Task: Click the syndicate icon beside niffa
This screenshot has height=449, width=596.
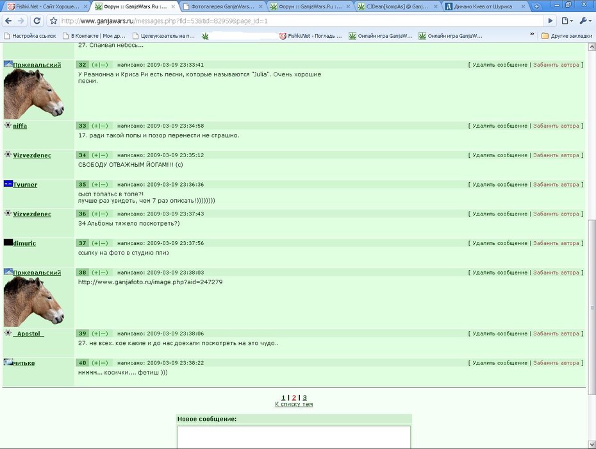Action: [x=8, y=125]
